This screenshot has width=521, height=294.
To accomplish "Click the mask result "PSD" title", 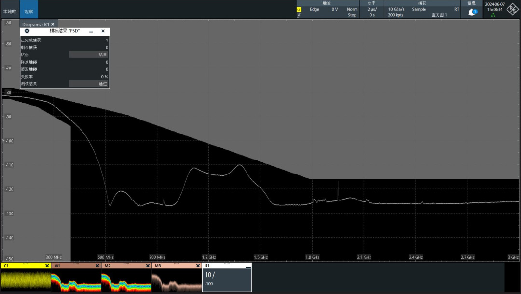I will point(65,31).
